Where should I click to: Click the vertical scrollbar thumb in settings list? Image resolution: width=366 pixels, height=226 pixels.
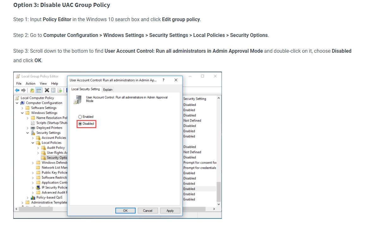pos(219,192)
